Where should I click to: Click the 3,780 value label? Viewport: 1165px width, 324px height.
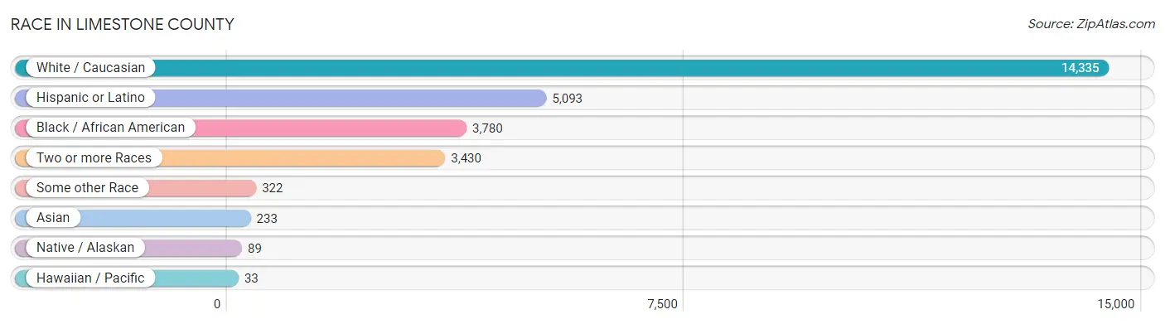coord(487,128)
